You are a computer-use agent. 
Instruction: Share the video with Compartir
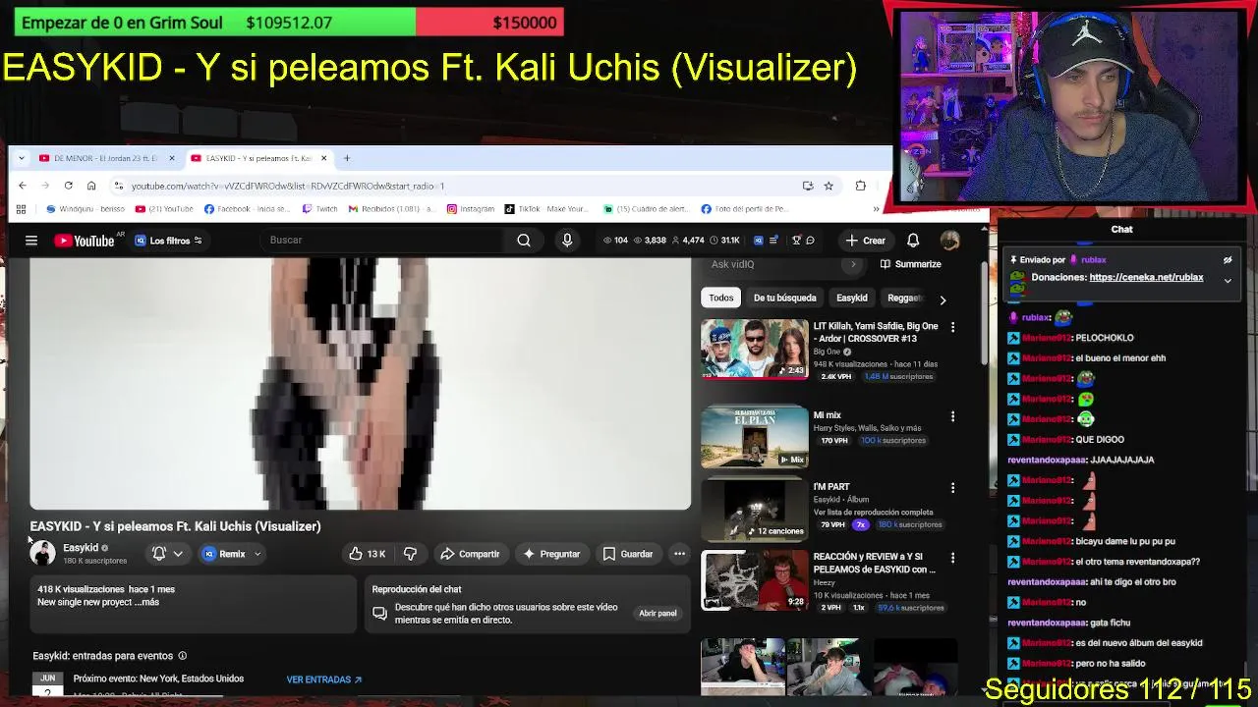(470, 554)
